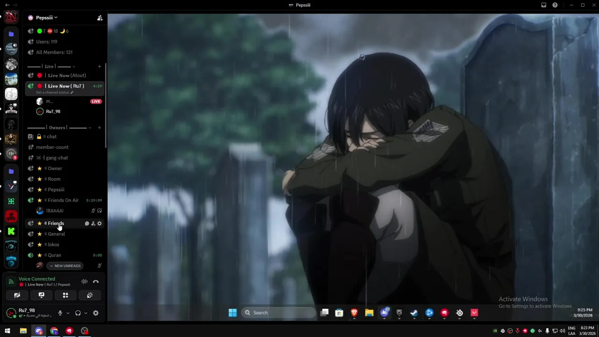This screenshot has height=337, width=599.
Task: Open input device options arrow beside microphone
Action: tap(68, 313)
